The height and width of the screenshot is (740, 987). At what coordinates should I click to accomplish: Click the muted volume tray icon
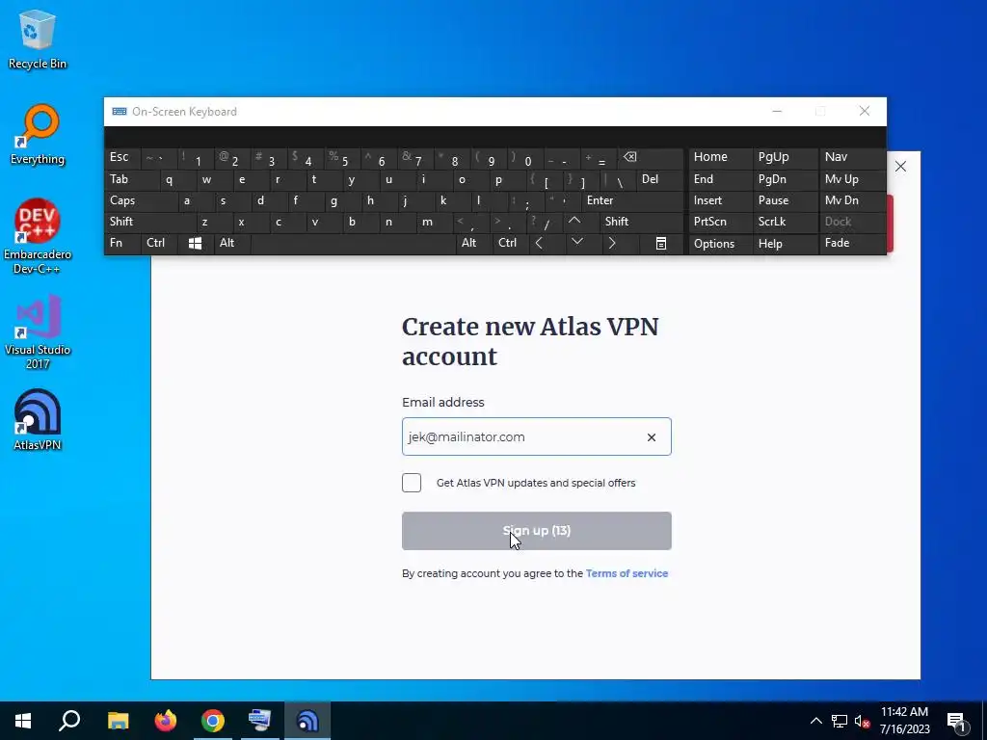pos(863,721)
